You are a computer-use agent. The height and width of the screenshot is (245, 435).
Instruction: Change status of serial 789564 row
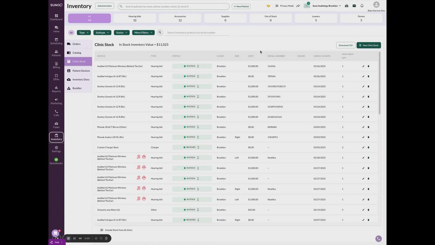pos(192,76)
